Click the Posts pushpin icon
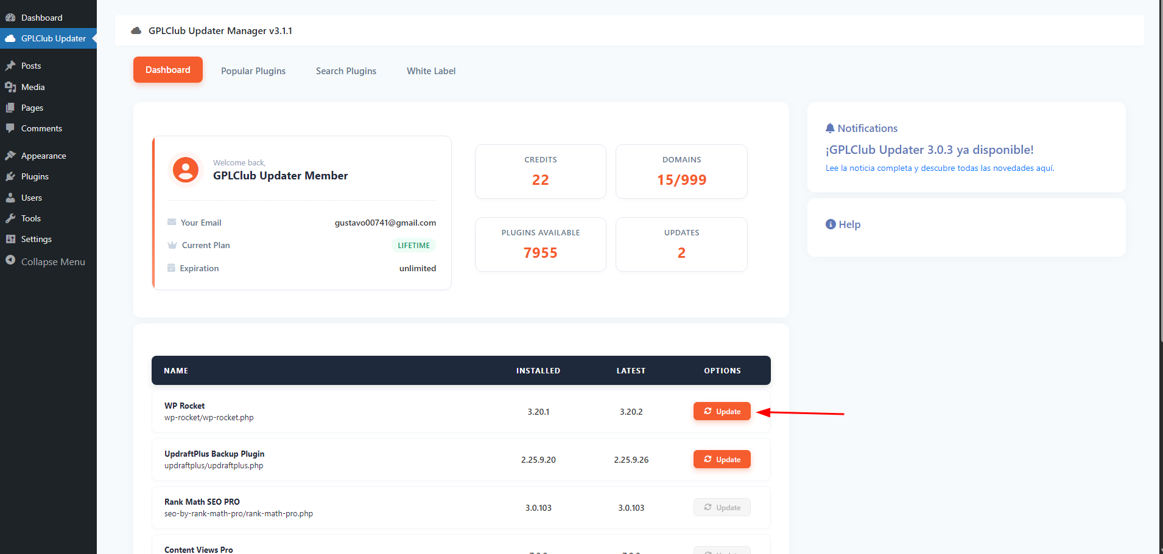1163x554 pixels. click(x=10, y=66)
